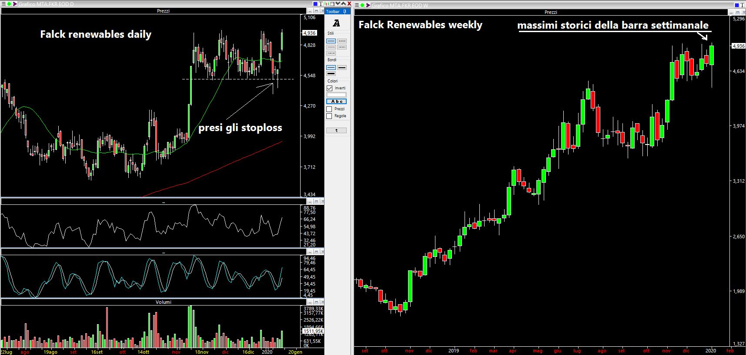This screenshot has width=746, height=355.
Task: Select the dash-dot-dot line style under Stili
Action: tap(331, 53)
